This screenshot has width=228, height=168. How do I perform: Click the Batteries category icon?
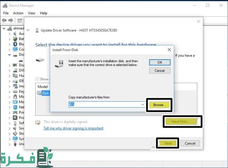click(15, 39)
